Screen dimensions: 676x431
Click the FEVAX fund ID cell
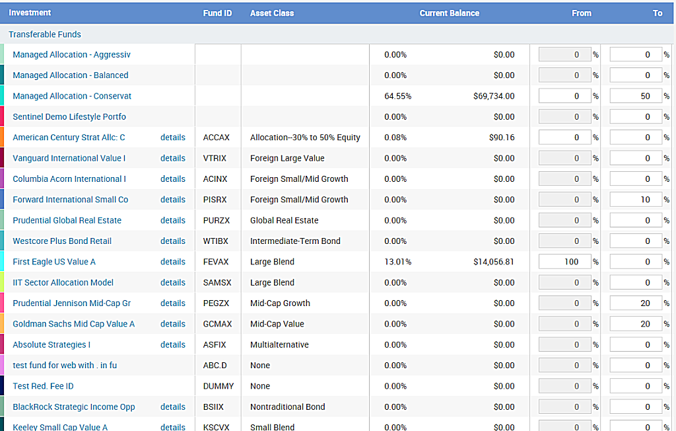point(216,262)
